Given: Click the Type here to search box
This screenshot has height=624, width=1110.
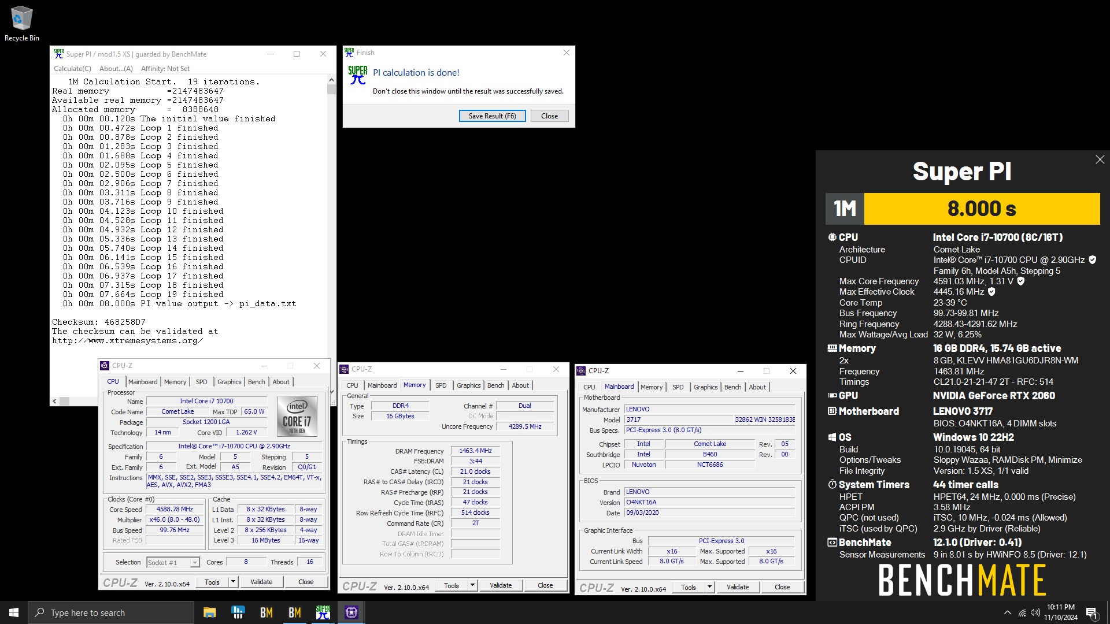Looking at the screenshot, I should pyautogui.click(x=111, y=612).
